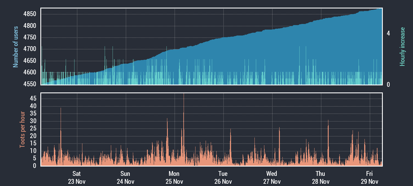Click the 10 tick on toots axis
The width and height of the screenshot is (413, 186).
click(33, 151)
